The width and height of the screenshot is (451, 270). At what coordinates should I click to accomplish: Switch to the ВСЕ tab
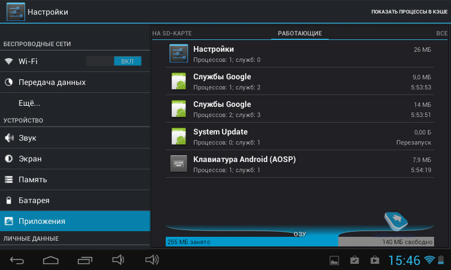click(x=442, y=33)
